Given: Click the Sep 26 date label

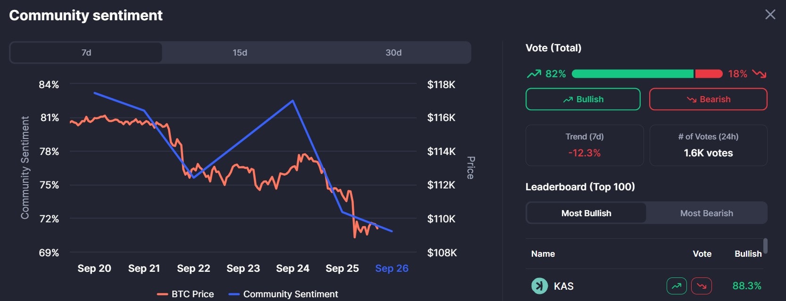Looking at the screenshot, I should click(x=392, y=268).
